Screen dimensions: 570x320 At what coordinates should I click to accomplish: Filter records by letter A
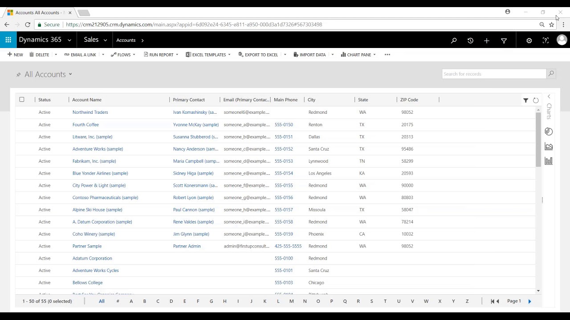point(131,301)
